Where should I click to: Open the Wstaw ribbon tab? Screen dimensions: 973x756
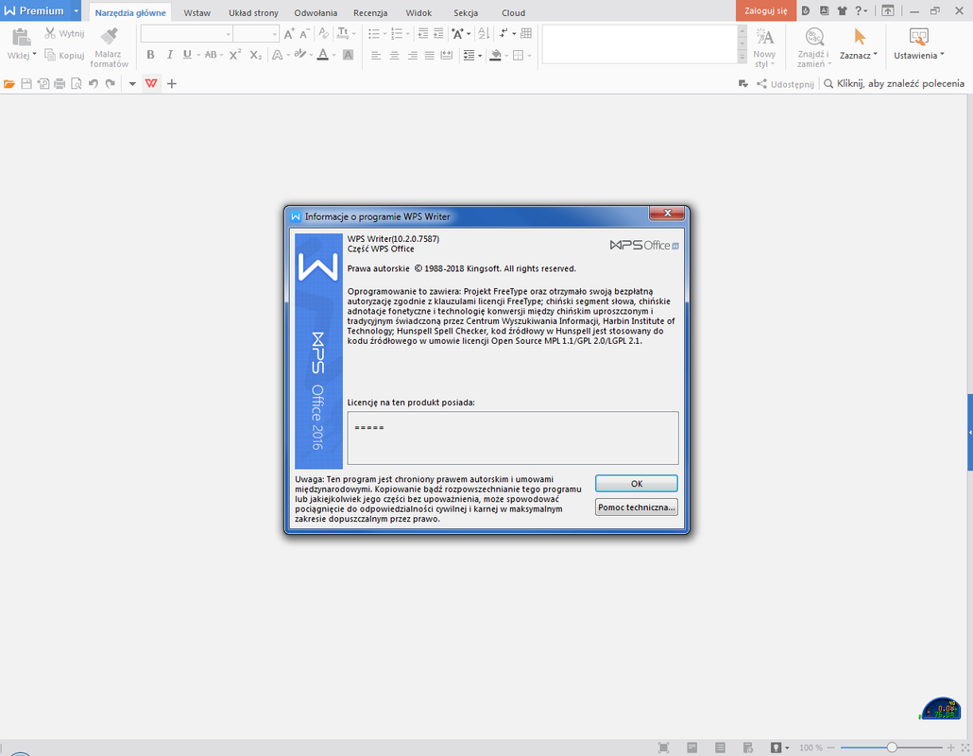coord(196,12)
